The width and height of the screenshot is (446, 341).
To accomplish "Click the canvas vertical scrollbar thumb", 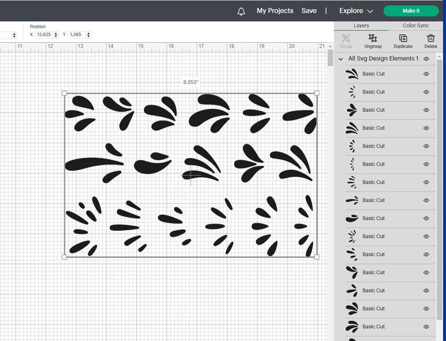I will 330,58.
